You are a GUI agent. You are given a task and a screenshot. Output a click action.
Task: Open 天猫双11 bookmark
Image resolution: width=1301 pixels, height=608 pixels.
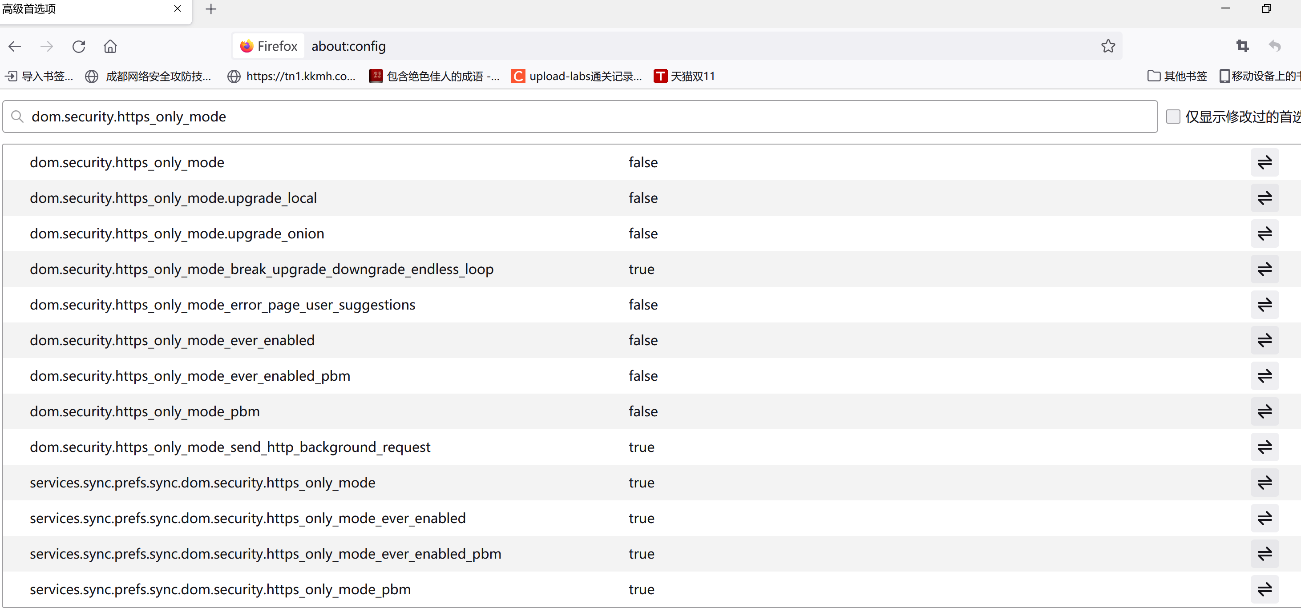coord(684,76)
